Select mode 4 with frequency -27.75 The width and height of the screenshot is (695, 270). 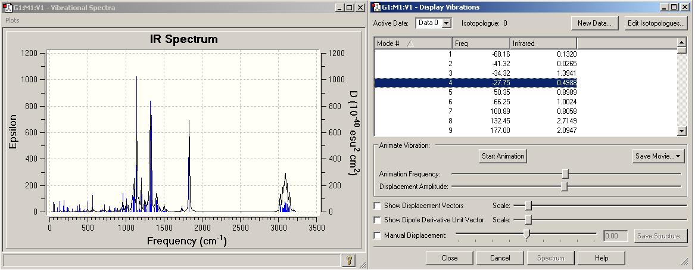[x=476, y=82]
